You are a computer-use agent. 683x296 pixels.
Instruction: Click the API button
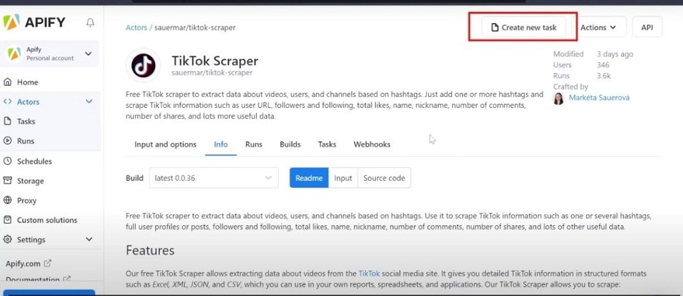click(x=647, y=27)
